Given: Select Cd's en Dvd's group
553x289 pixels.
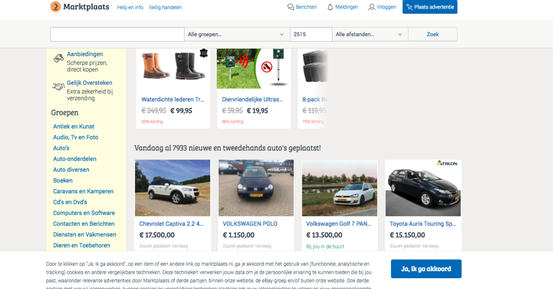Looking at the screenshot, I should 70,202.
